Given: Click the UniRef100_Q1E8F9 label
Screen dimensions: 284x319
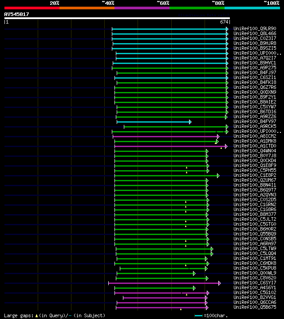Looking at the screenshot, I should coord(255,165).
